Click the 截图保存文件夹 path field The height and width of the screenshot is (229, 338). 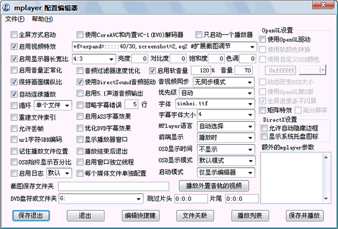pos(114,187)
